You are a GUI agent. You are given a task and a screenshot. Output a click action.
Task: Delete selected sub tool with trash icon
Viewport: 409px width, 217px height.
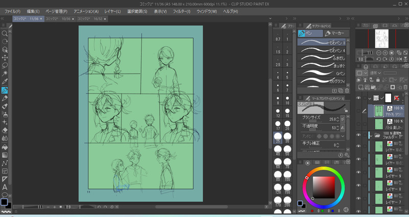click(347, 91)
